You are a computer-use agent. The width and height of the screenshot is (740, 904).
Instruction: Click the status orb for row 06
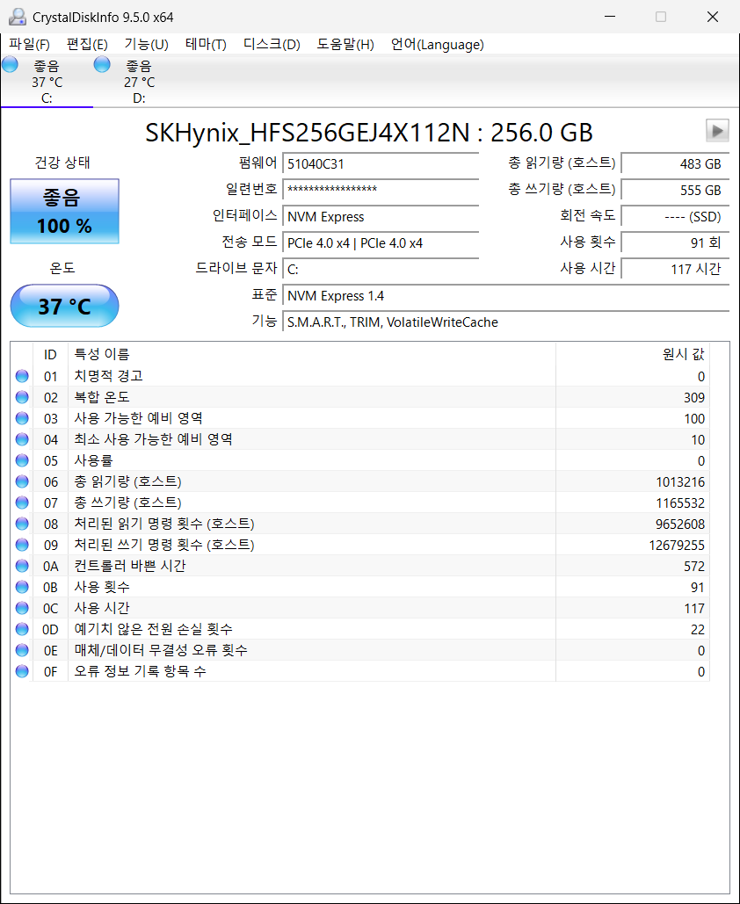pyautogui.click(x=22, y=481)
